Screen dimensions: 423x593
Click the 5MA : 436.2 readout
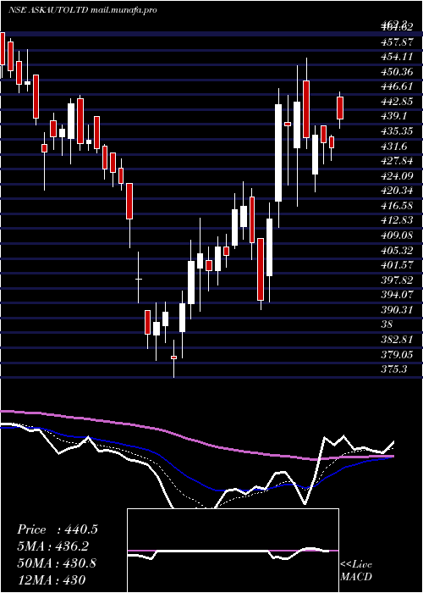(x=53, y=546)
